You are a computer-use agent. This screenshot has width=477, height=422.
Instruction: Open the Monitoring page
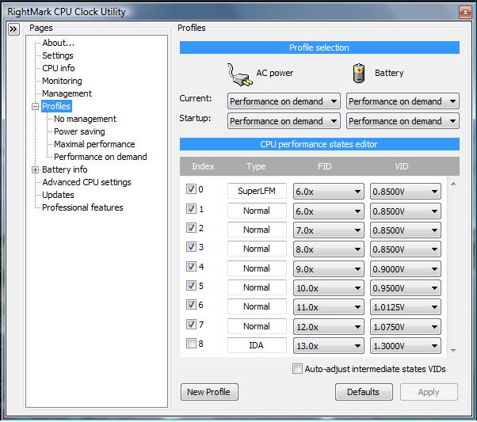click(x=62, y=81)
